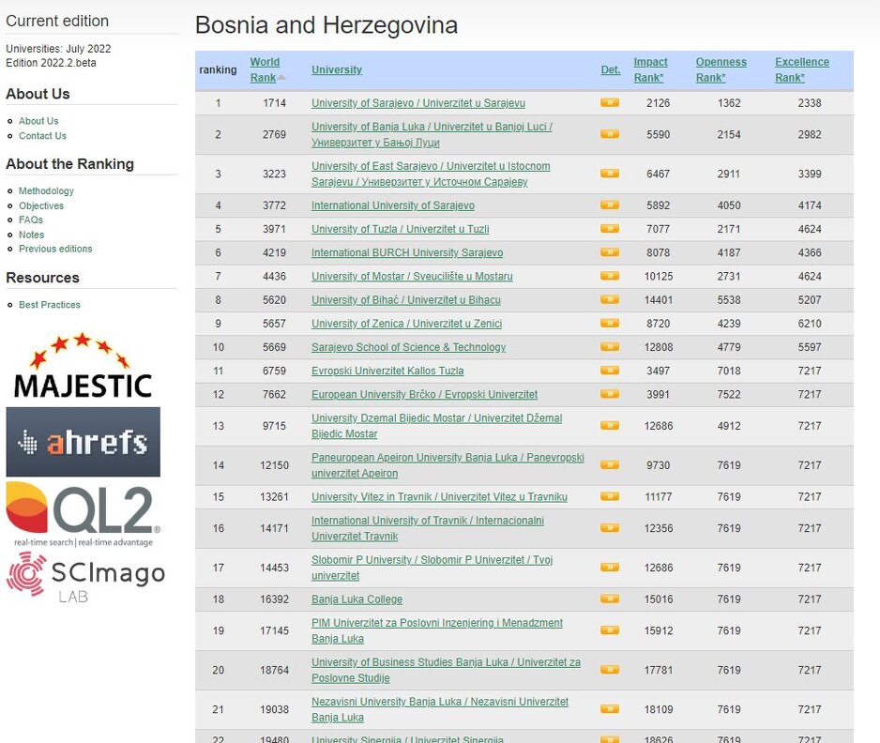The image size is (880, 743).
Task: Sort table by World Rank column
Action: click(265, 69)
